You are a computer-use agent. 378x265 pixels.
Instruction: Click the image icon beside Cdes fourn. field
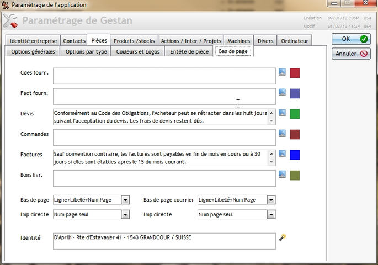(283, 72)
